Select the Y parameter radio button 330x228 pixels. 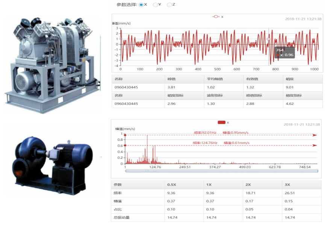[x=155, y=5]
